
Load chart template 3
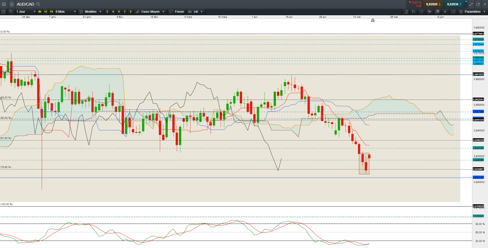[107, 12]
